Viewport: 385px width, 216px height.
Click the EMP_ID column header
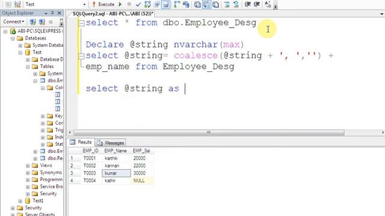coord(91,151)
